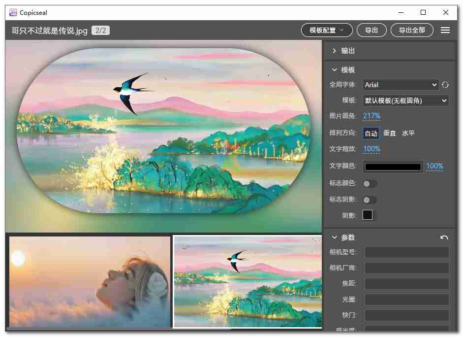
Task: Click the undo arrow in 参数 section
Action: [444, 237]
